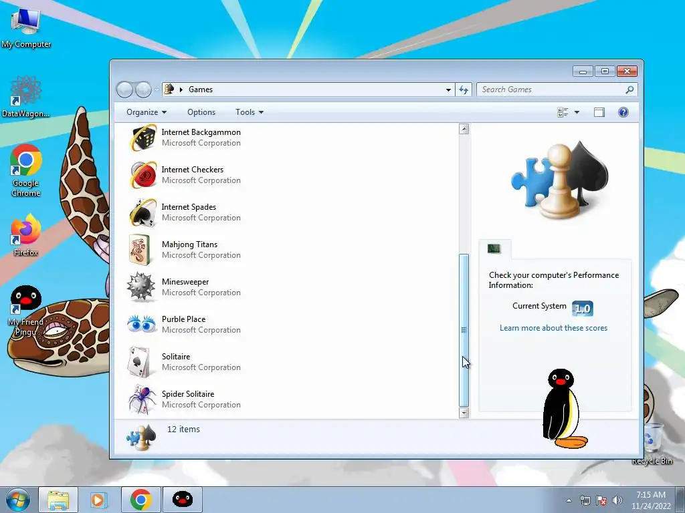Select the Spider Solitaire spider icon

click(x=142, y=399)
